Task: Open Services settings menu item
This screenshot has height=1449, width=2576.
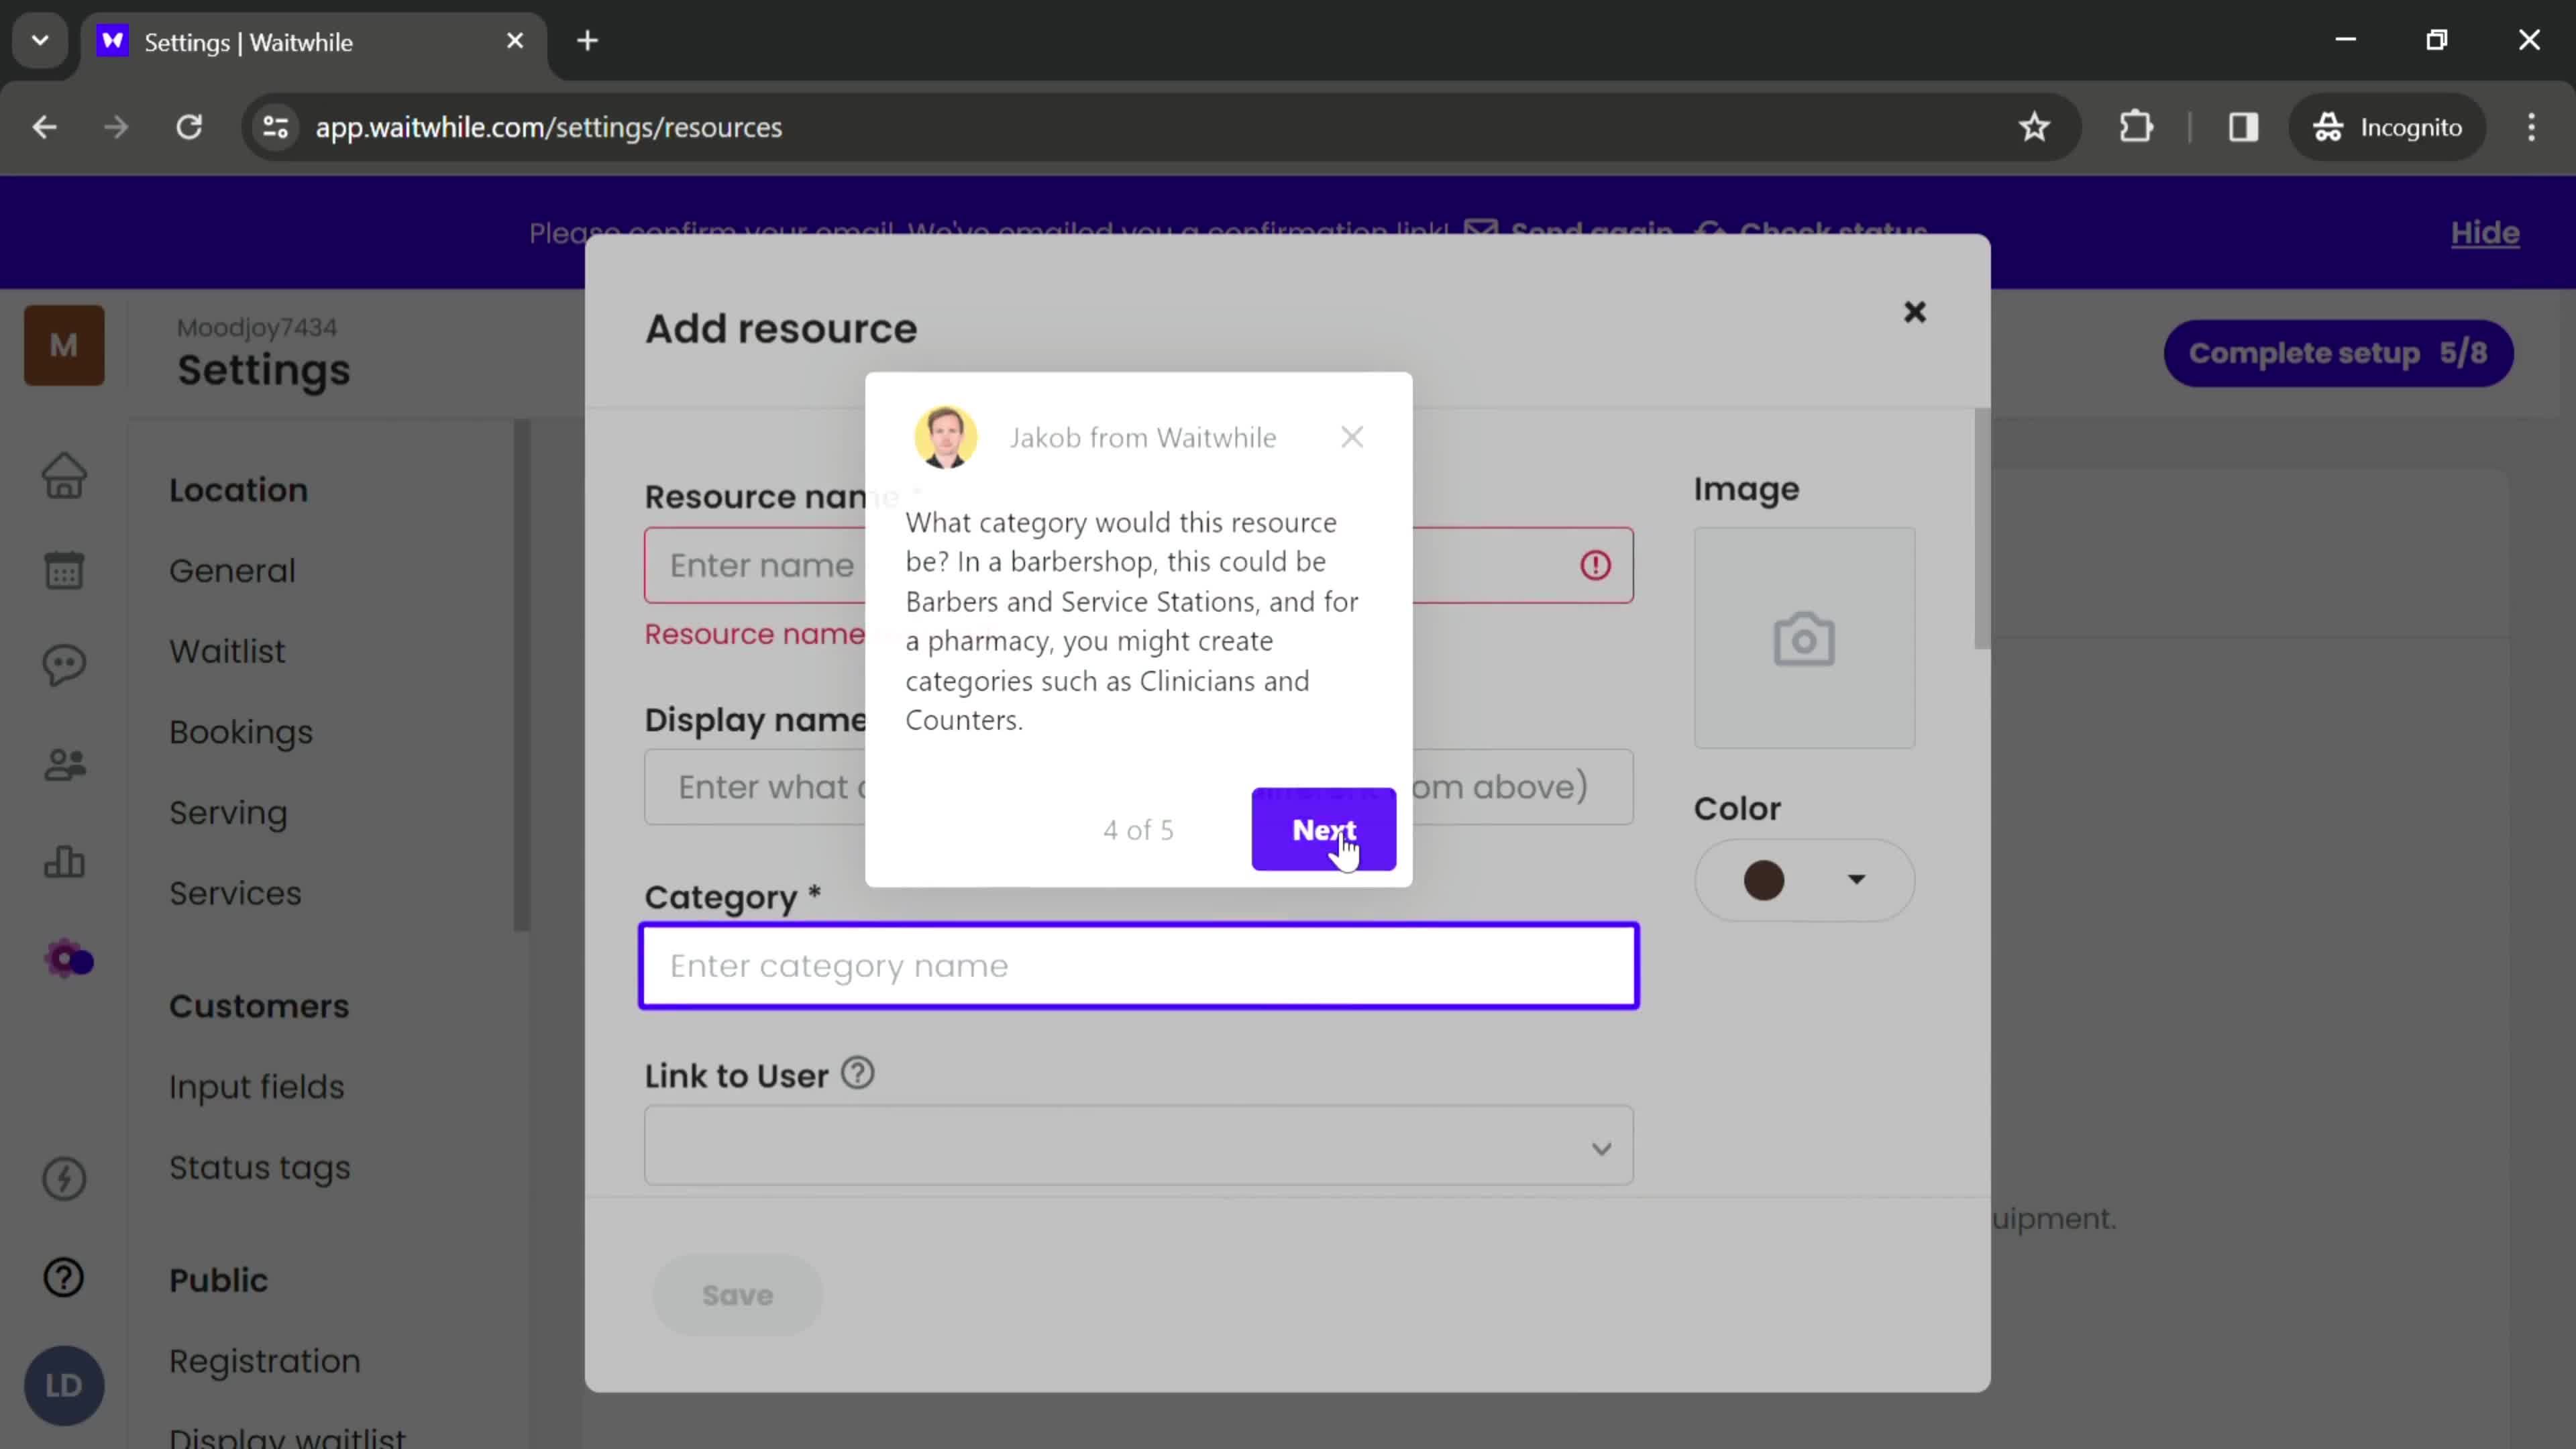Action: click(x=235, y=894)
